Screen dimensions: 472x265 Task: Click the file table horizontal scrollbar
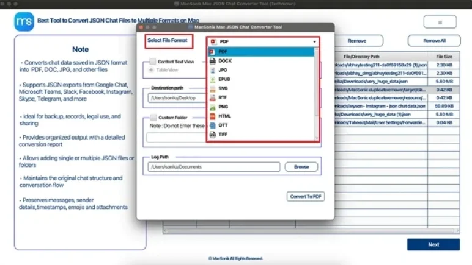(x=311, y=230)
